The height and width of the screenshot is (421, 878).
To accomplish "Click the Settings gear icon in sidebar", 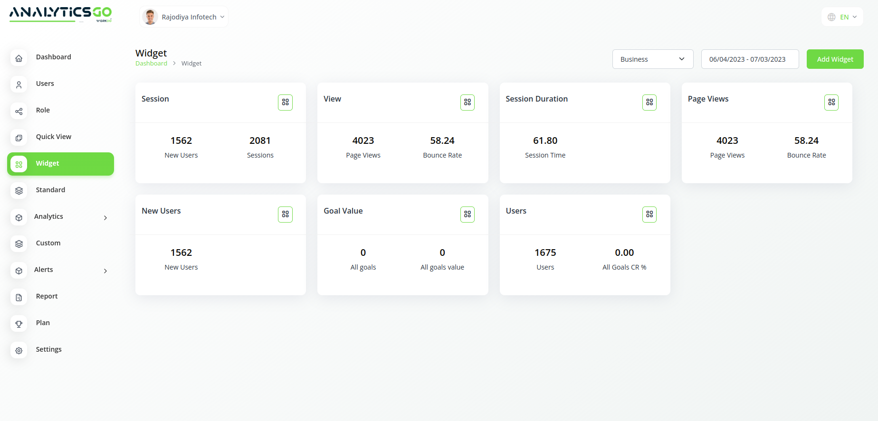I will click(x=19, y=350).
